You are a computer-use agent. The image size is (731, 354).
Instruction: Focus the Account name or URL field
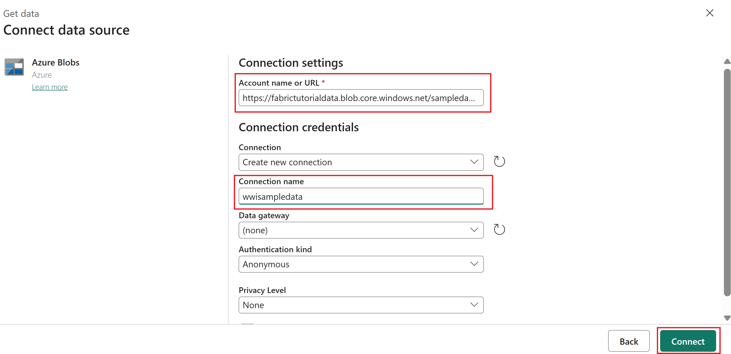tap(361, 98)
